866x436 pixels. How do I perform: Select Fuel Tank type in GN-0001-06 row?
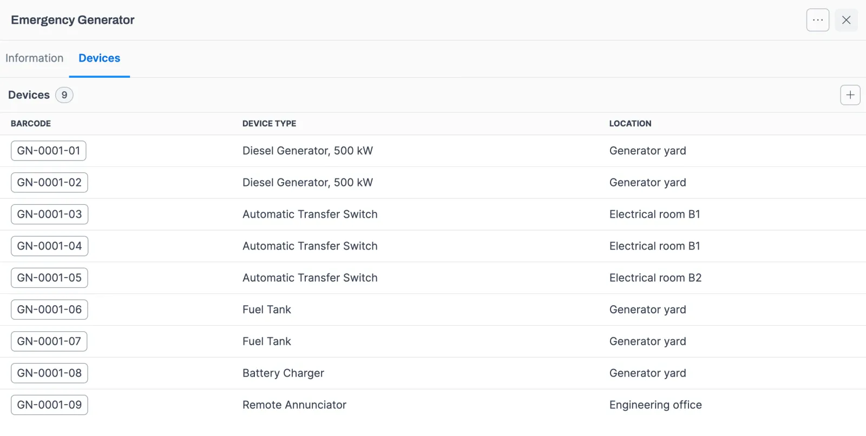pyautogui.click(x=267, y=310)
